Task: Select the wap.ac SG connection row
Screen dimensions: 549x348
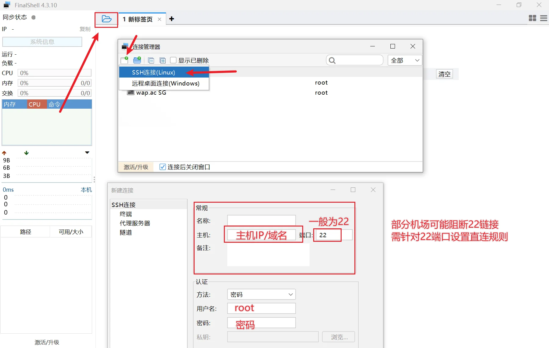Action: (x=271, y=92)
